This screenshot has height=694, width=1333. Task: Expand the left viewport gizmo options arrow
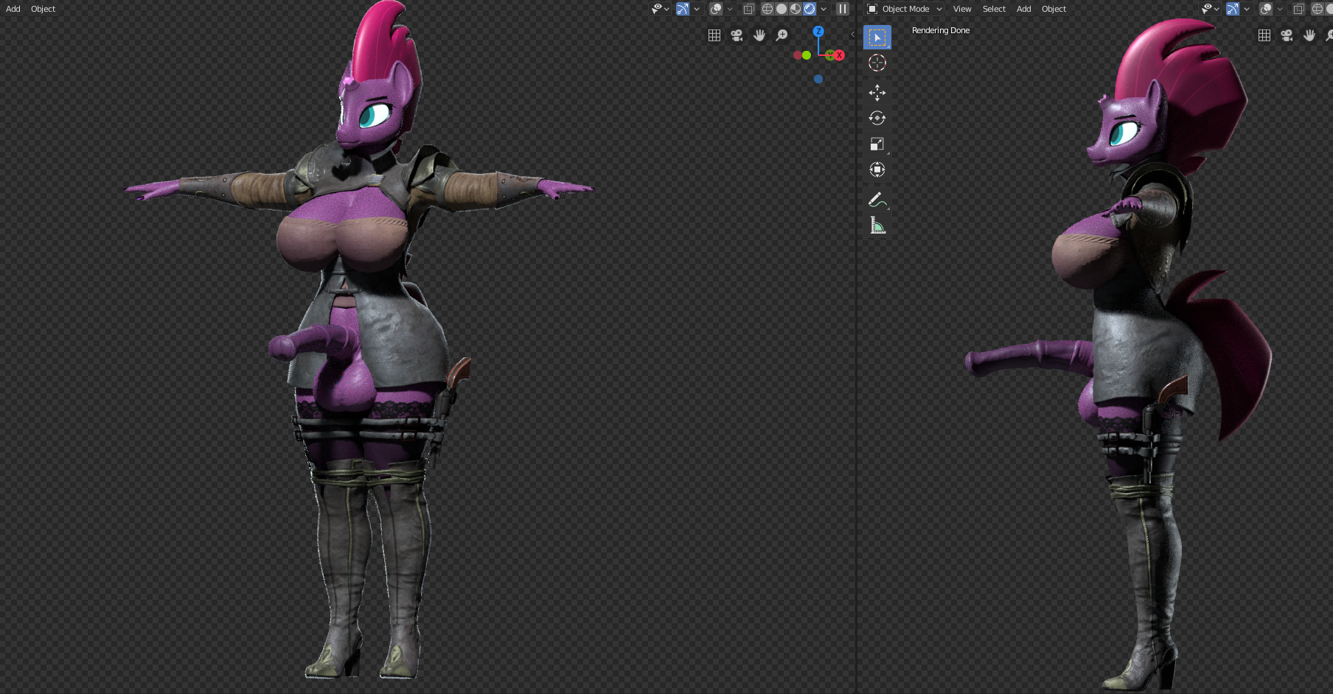(697, 9)
